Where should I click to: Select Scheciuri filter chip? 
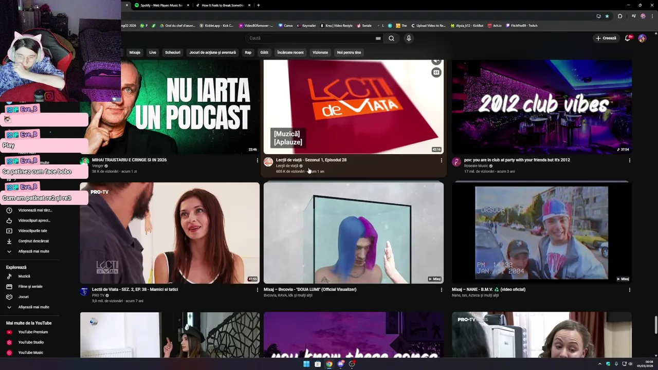[173, 52]
